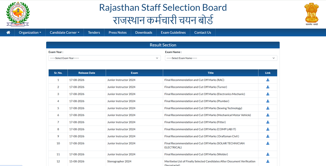Download the Turner final recommendation file

268,87
